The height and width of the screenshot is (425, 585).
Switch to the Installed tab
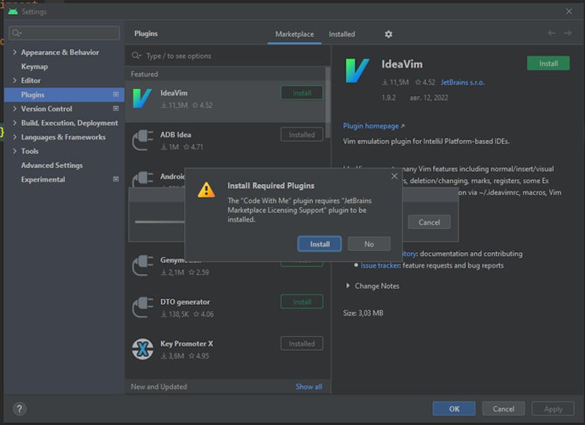pyautogui.click(x=342, y=34)
